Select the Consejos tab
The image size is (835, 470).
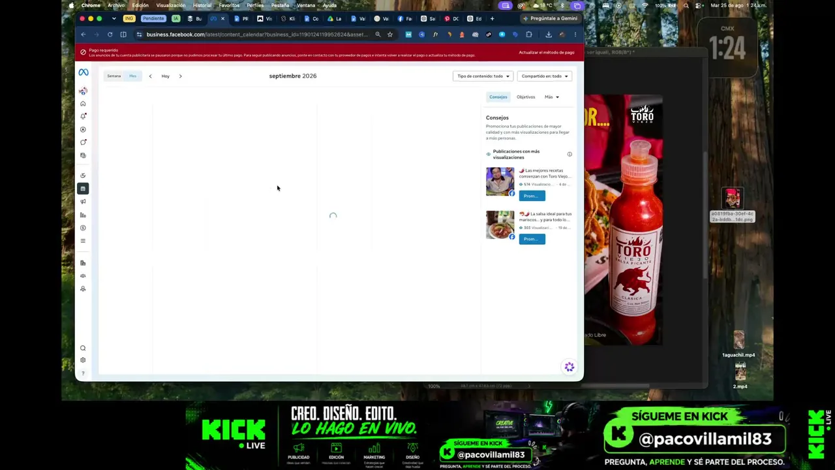(x=498, y=97)
